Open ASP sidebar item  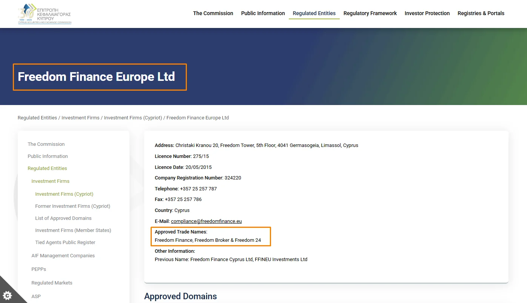[36, 297]
